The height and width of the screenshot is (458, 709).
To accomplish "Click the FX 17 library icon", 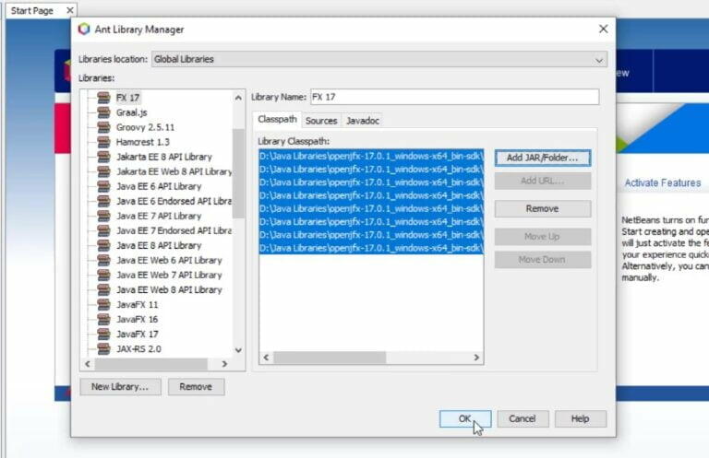I will click(103, 98).
